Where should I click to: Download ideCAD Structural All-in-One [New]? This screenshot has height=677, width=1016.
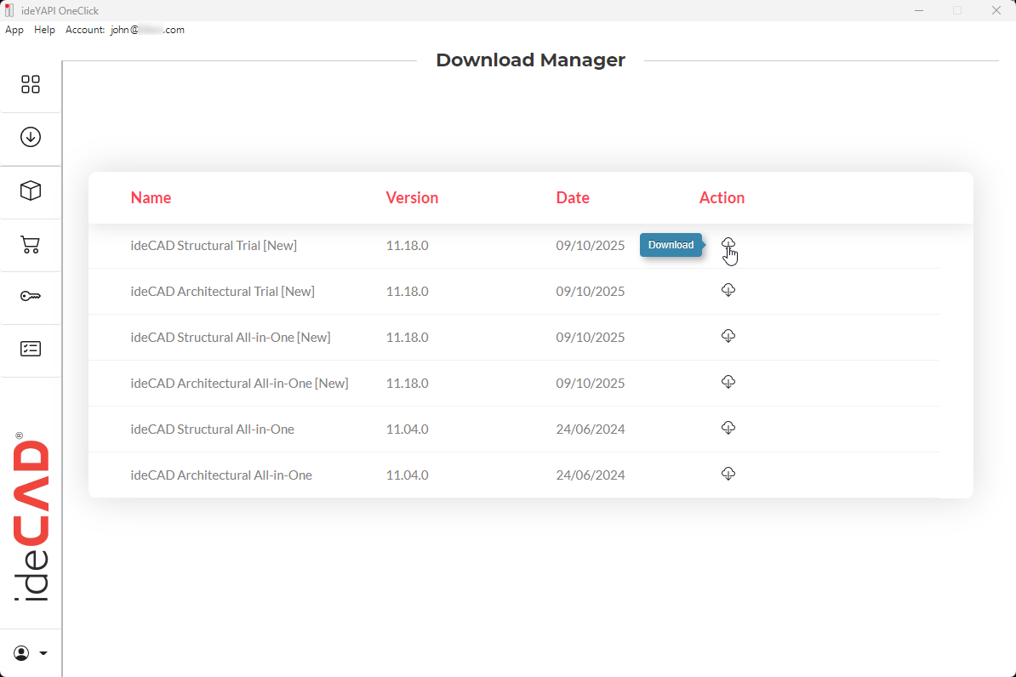tap(728, 336)
